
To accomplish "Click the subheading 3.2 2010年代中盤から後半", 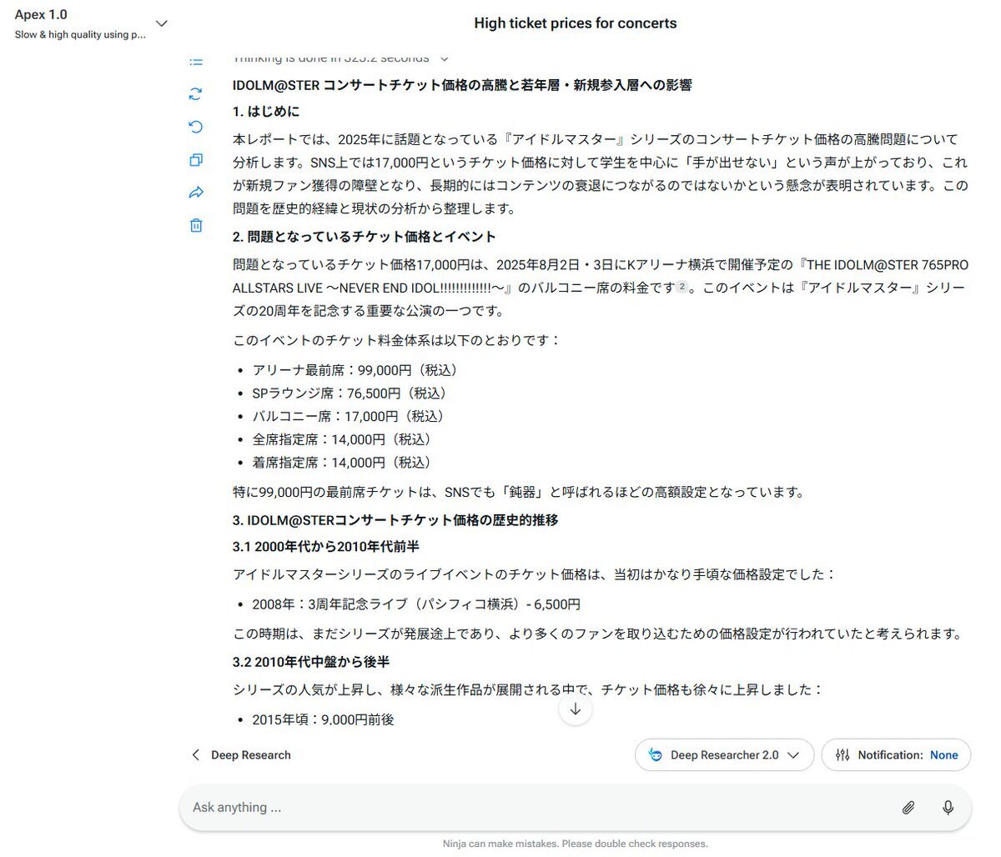I will (311, 661).
